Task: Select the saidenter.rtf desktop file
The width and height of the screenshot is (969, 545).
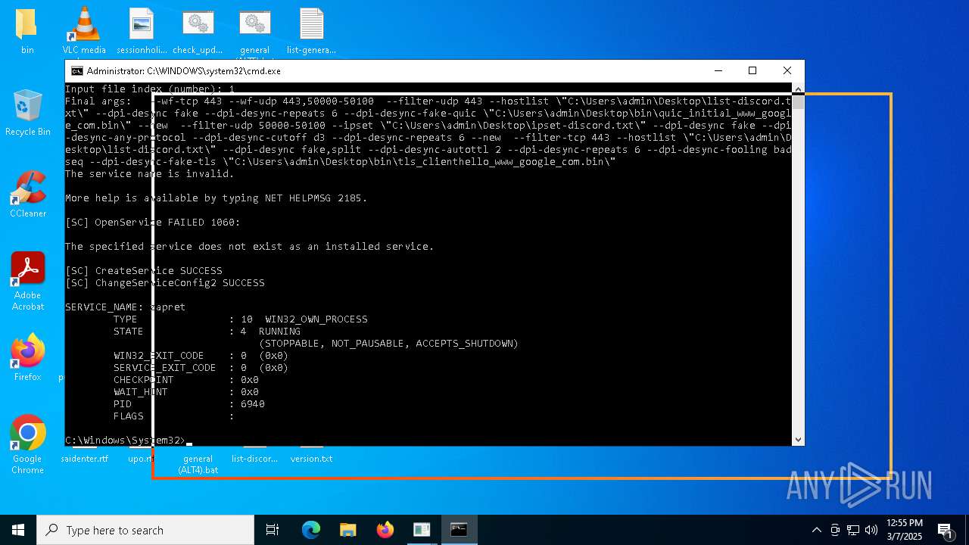Action: [x=84, y=457]
